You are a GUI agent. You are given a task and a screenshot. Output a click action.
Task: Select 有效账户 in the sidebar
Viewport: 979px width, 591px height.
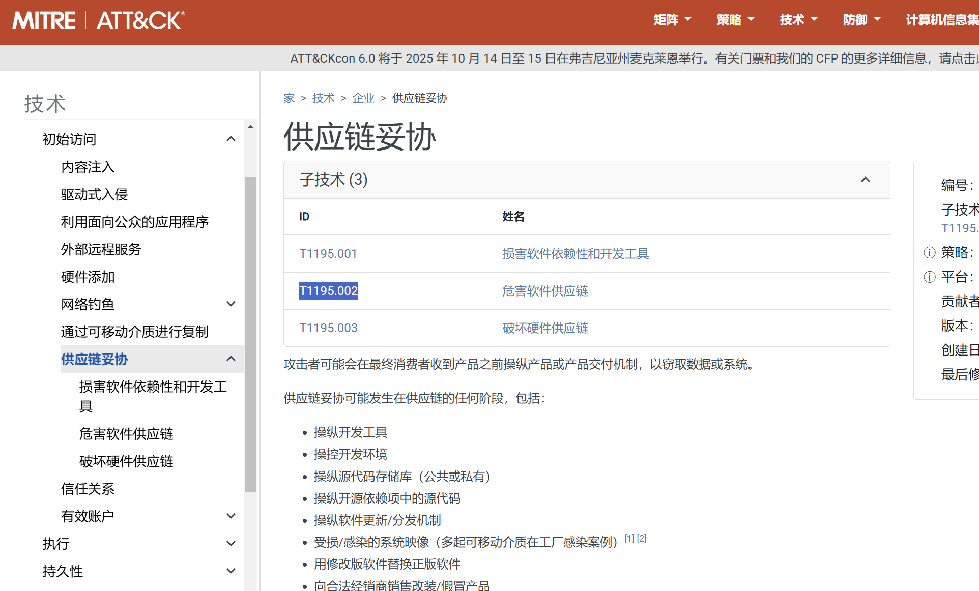(x=88, y=516)
